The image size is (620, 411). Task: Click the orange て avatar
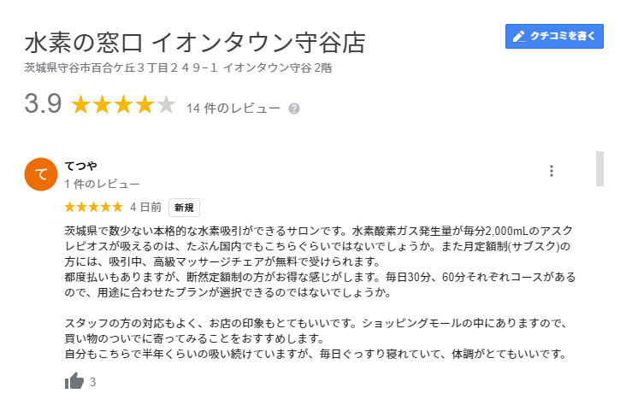pyautogui.click(x=41, y=174)
